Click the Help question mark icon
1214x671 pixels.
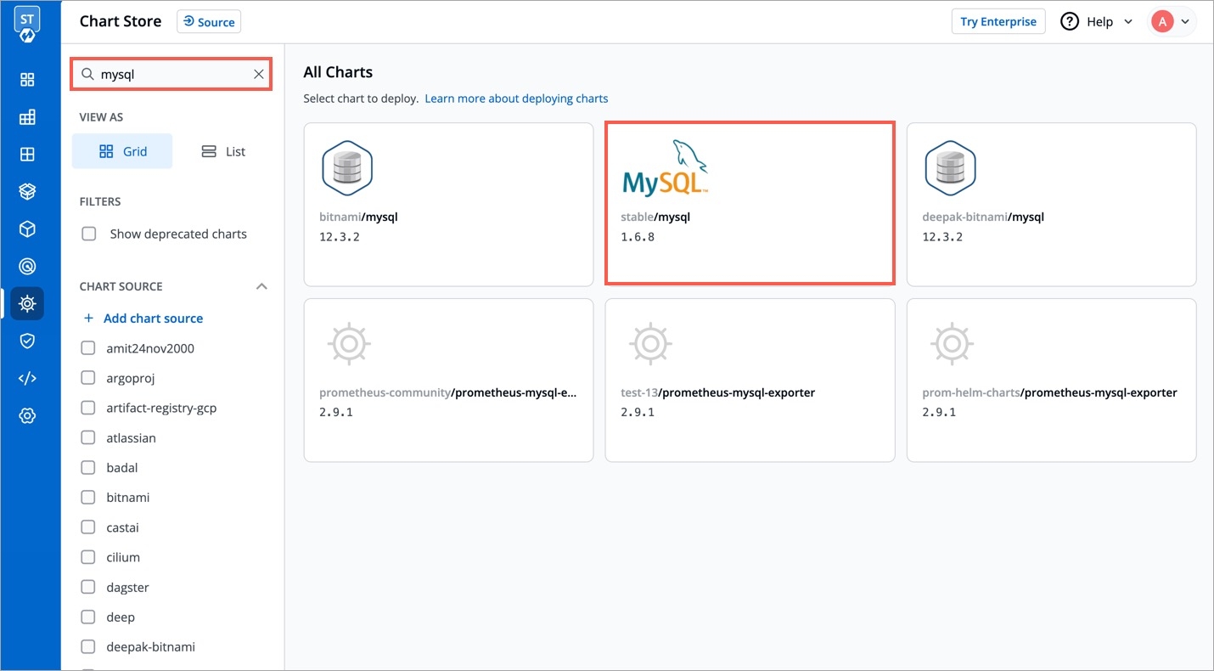[1071, 22]
